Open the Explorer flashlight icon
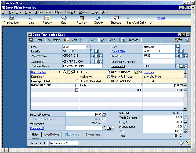The height and width of the screenshot is (153, 196). coord(99,18)
